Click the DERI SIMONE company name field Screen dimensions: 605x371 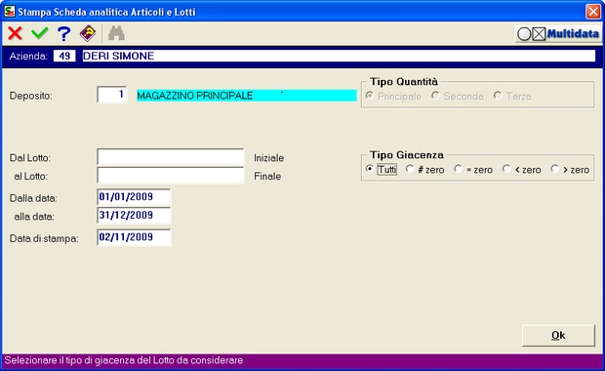pyautogui.click(x=339, y=56)
